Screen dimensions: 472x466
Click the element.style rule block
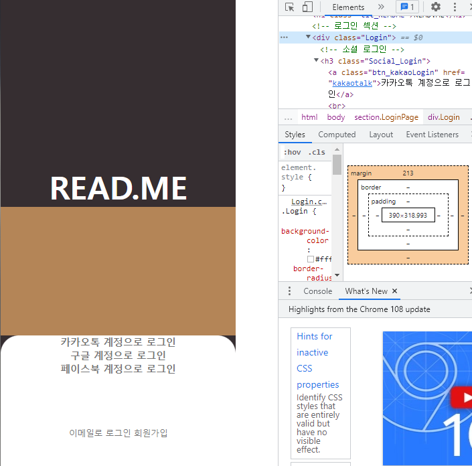[x=305, y=177]
